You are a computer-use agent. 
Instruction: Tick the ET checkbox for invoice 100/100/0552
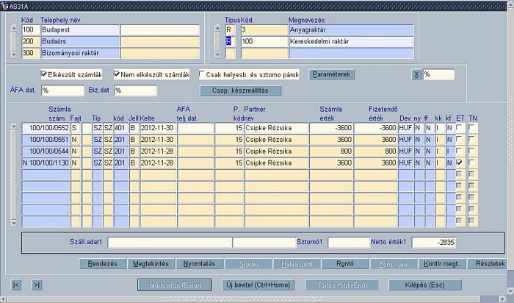point(460,128)
